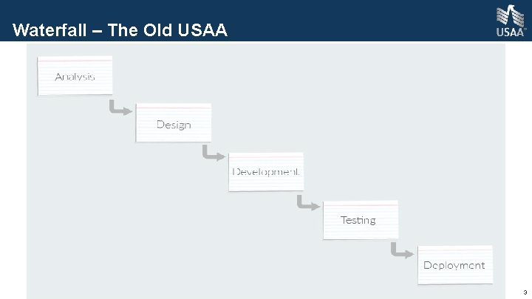The width and height of the screenshot is (532, 299).
Task: Select the Deployment step card
Action: (x=454, y=264)
